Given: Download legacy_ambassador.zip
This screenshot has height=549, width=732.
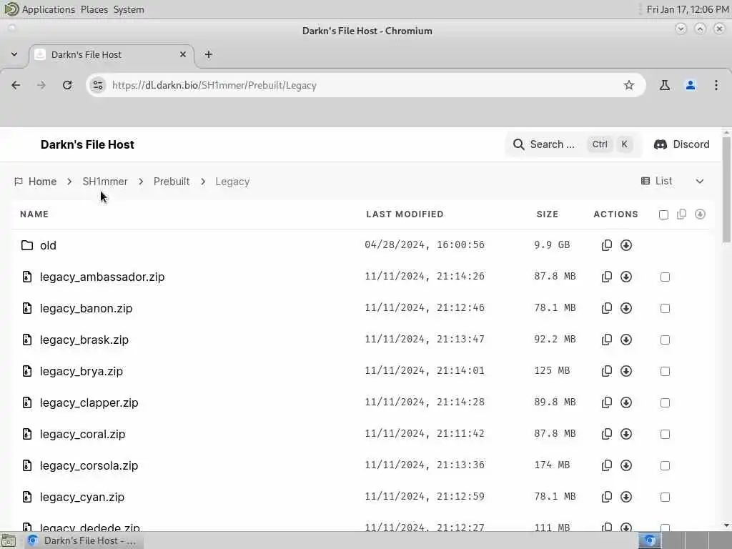Looking at the screenshot, I should (x=626, y=277).
